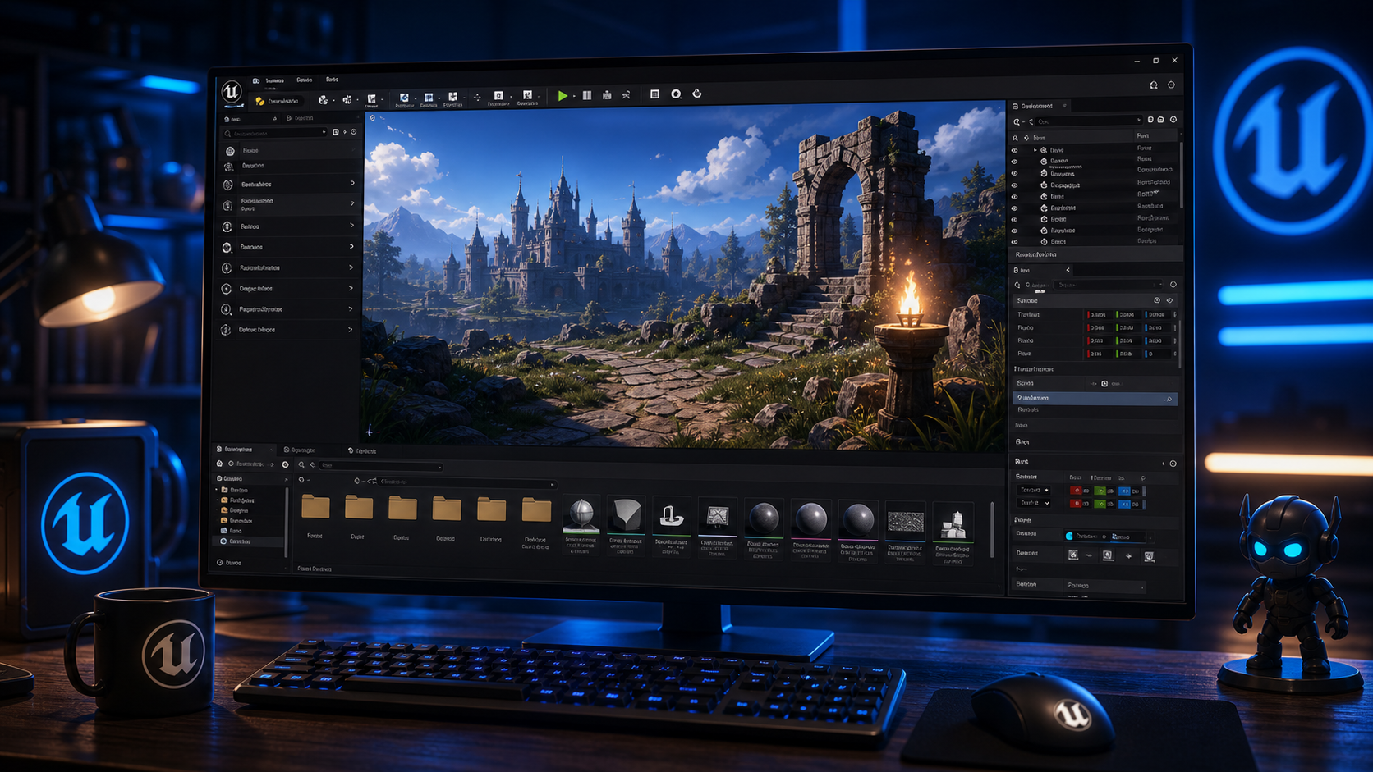Open the third menu in the menu bar
Screen dimensions: 1373x772
(333, 80)
